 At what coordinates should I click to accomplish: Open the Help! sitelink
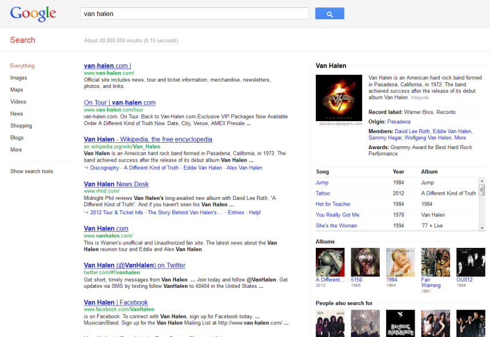pyautogui.click(x=255, y=212)
